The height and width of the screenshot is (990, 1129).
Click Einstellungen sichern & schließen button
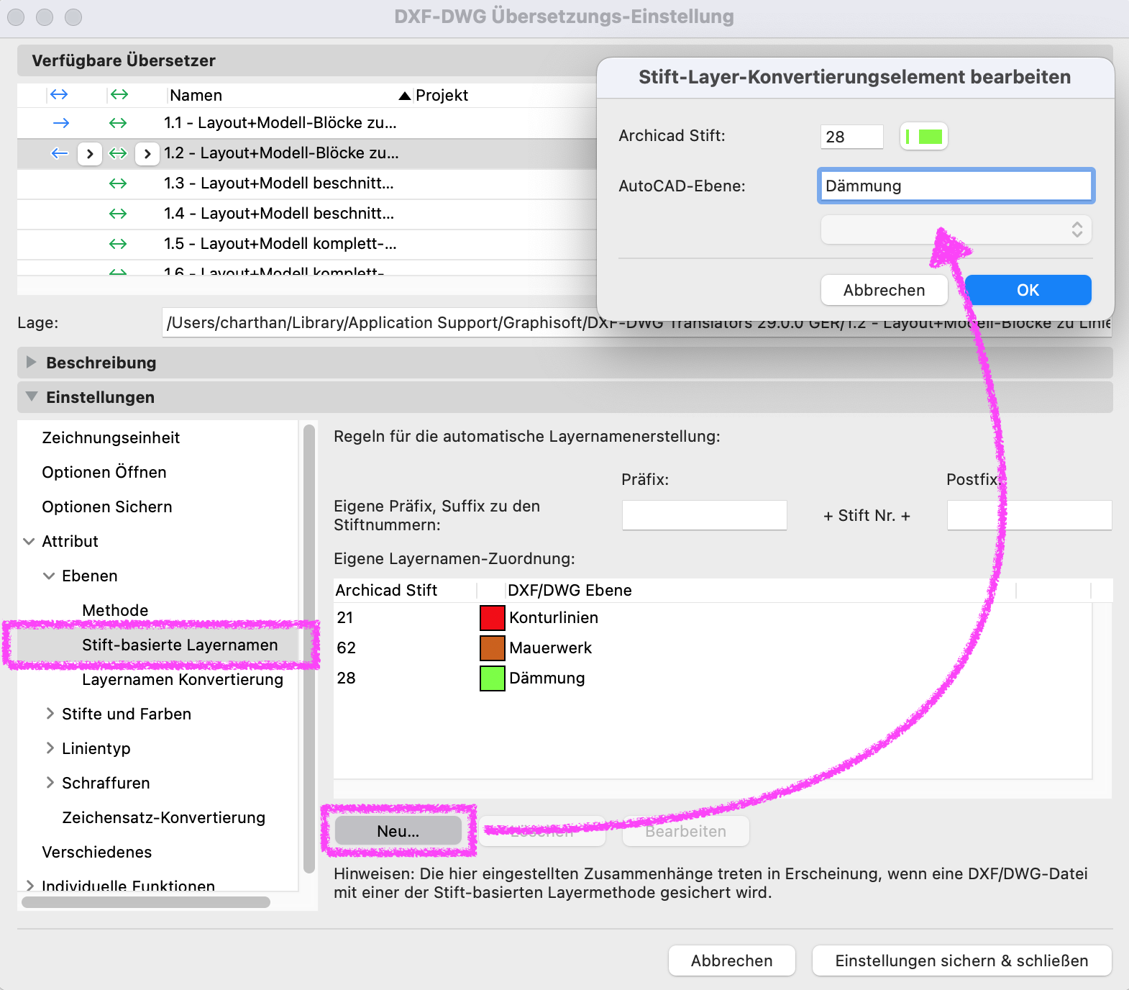[x=961, y=961]
